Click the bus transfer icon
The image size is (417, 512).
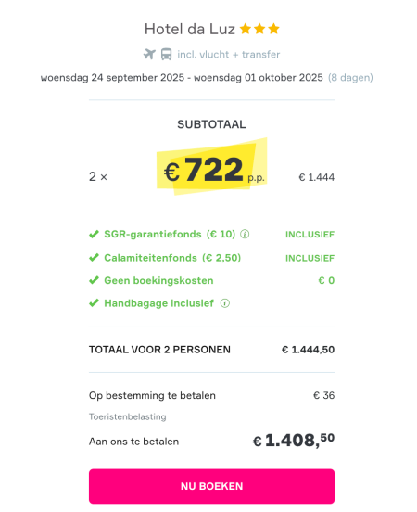[167, 54]
